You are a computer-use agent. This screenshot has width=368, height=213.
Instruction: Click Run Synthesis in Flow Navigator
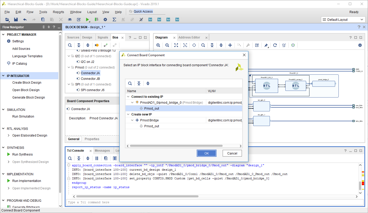click(x=23, y=154)
